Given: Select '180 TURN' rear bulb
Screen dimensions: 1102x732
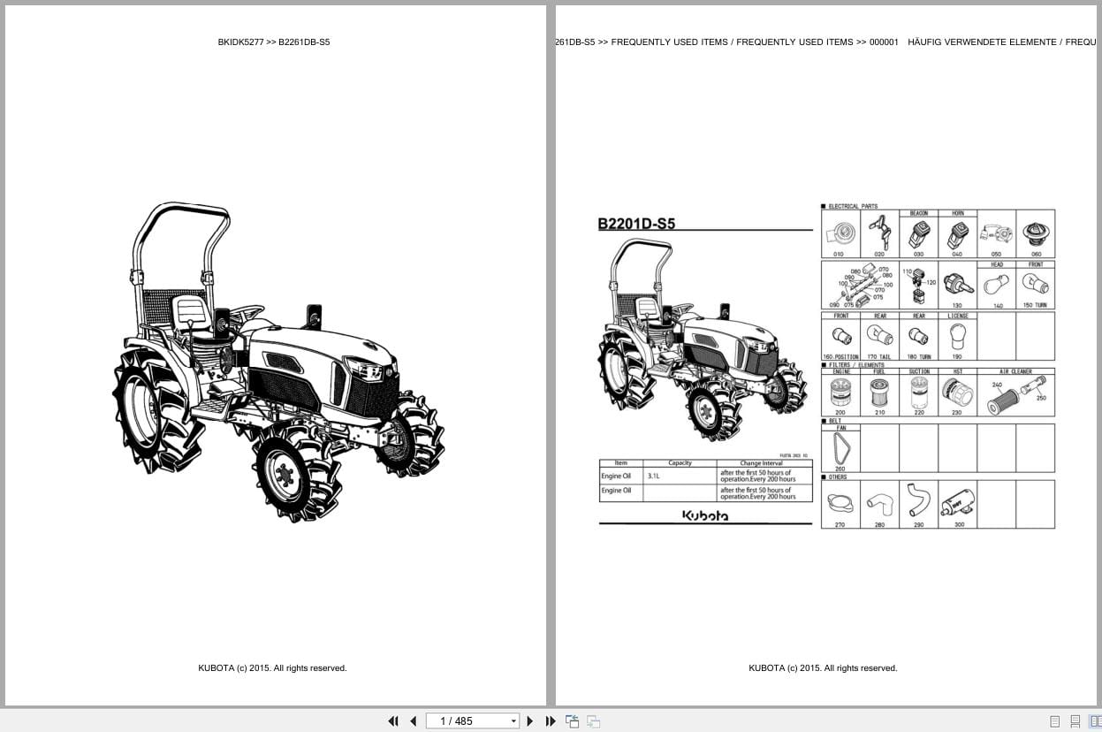Looking at the screenshot, I should (919, 337).
